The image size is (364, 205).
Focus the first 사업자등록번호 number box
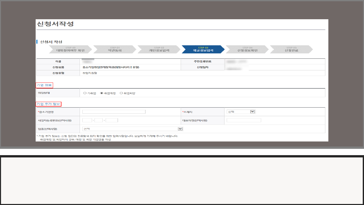(87, 120)
